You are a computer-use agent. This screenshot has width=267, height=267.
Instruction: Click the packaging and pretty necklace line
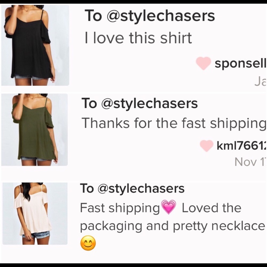172,226
